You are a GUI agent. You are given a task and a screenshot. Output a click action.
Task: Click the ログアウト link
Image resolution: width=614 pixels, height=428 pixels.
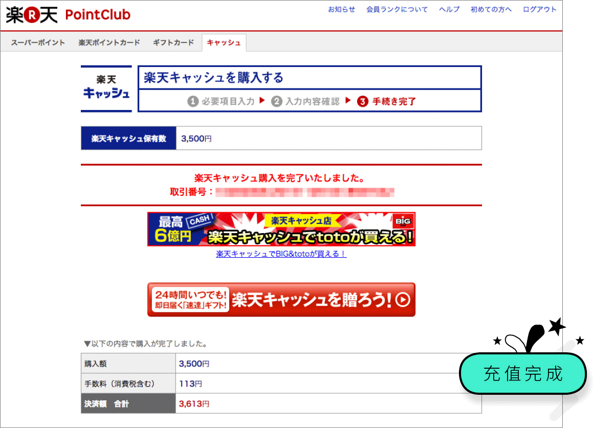point(540,10)
